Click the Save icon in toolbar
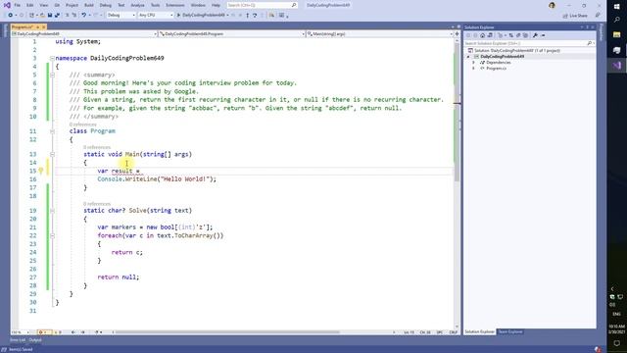Viewport: 627px width, 353px height. click(x=50, y=16)
